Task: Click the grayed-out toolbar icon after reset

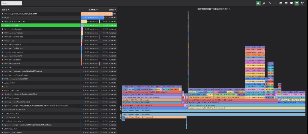Action: click(275, 3)
